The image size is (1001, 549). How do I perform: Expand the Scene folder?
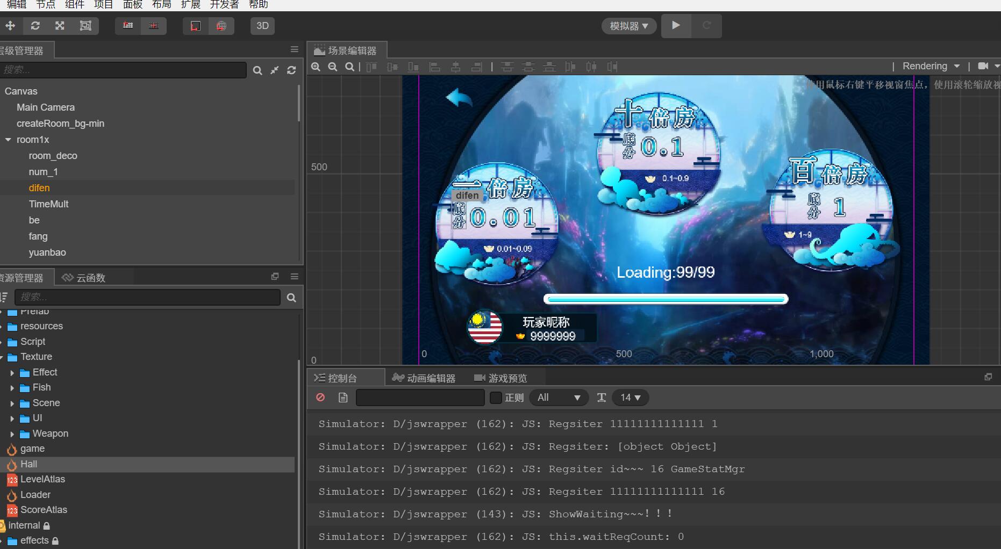(x=12, y=403)
